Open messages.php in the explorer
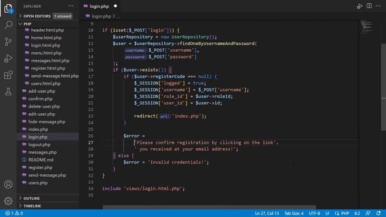 tap(42, 152)
